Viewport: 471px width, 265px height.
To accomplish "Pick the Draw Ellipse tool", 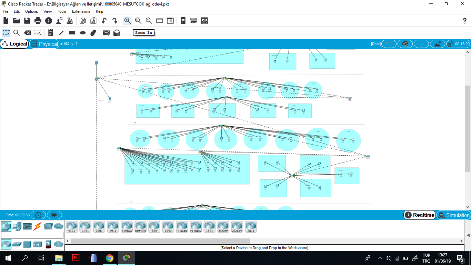I will click(x=83, y=33).
